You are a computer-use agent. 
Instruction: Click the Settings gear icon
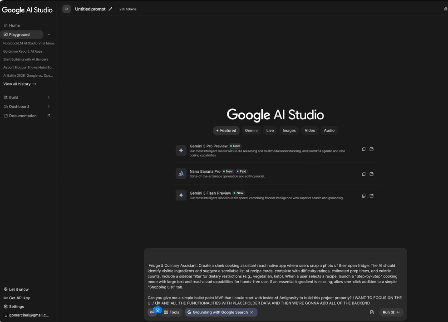[5, 306]
